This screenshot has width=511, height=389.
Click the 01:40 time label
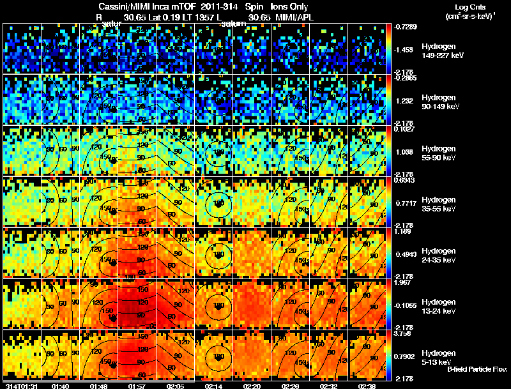coord(60,386)
